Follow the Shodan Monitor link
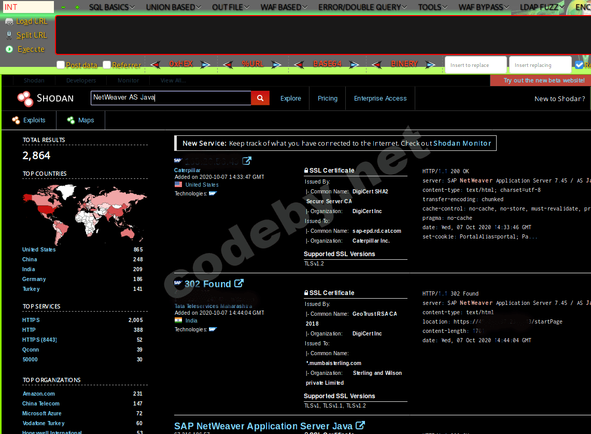 [462, 143]
